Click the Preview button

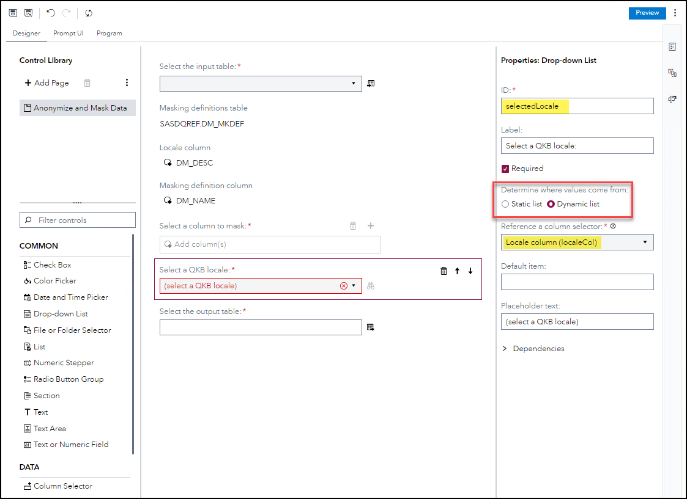tap(647, 12)
